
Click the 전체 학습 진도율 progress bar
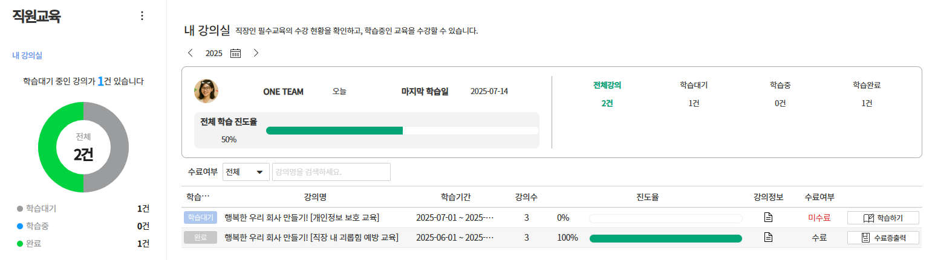click(402, 131)
